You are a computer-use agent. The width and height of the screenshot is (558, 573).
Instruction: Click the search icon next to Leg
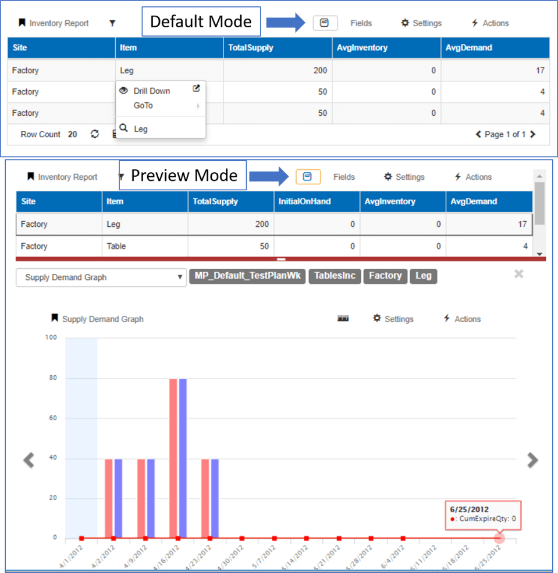[124, 127]
